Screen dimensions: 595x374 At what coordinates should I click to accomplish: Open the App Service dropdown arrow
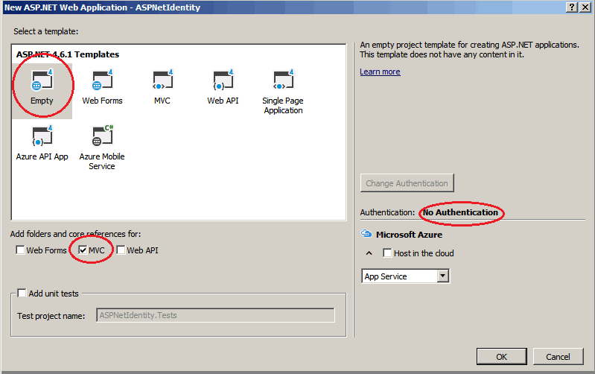[x=442, y=276]
